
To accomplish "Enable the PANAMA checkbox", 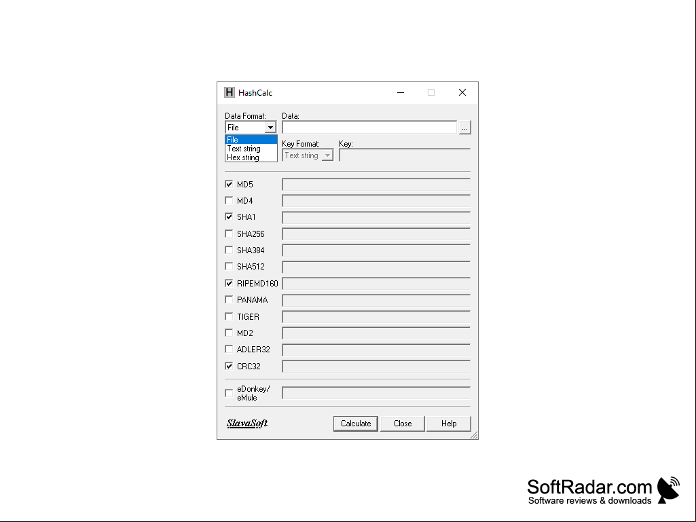I will (229, 299).
